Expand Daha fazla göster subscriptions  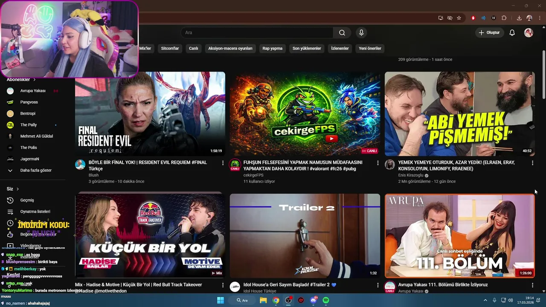36,170
